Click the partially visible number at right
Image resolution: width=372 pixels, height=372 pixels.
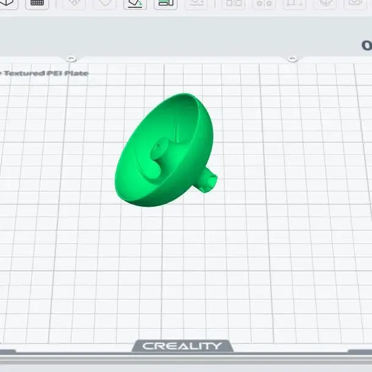point(367,45)
